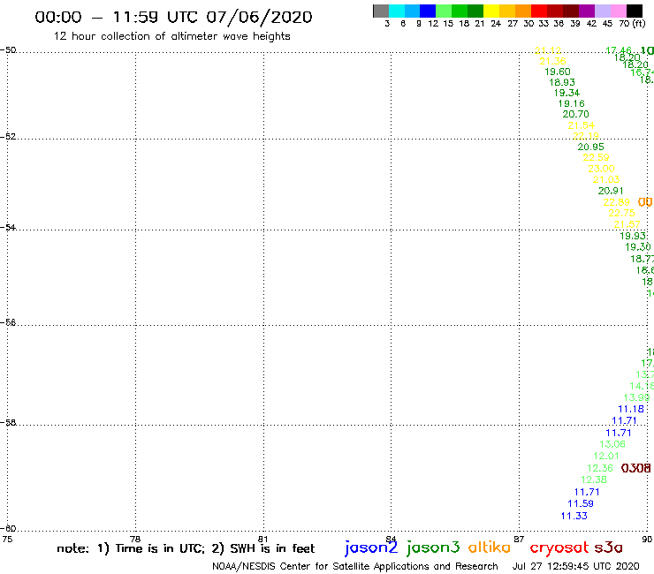Click the dark red 0308 time marker

(x=635, y=468)
